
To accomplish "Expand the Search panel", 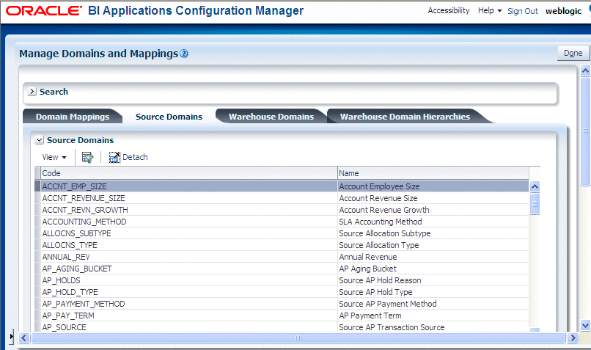I will (x=32, y=91).
